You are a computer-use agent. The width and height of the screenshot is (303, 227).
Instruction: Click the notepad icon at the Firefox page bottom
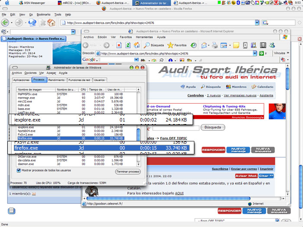(x=12, y=211)
